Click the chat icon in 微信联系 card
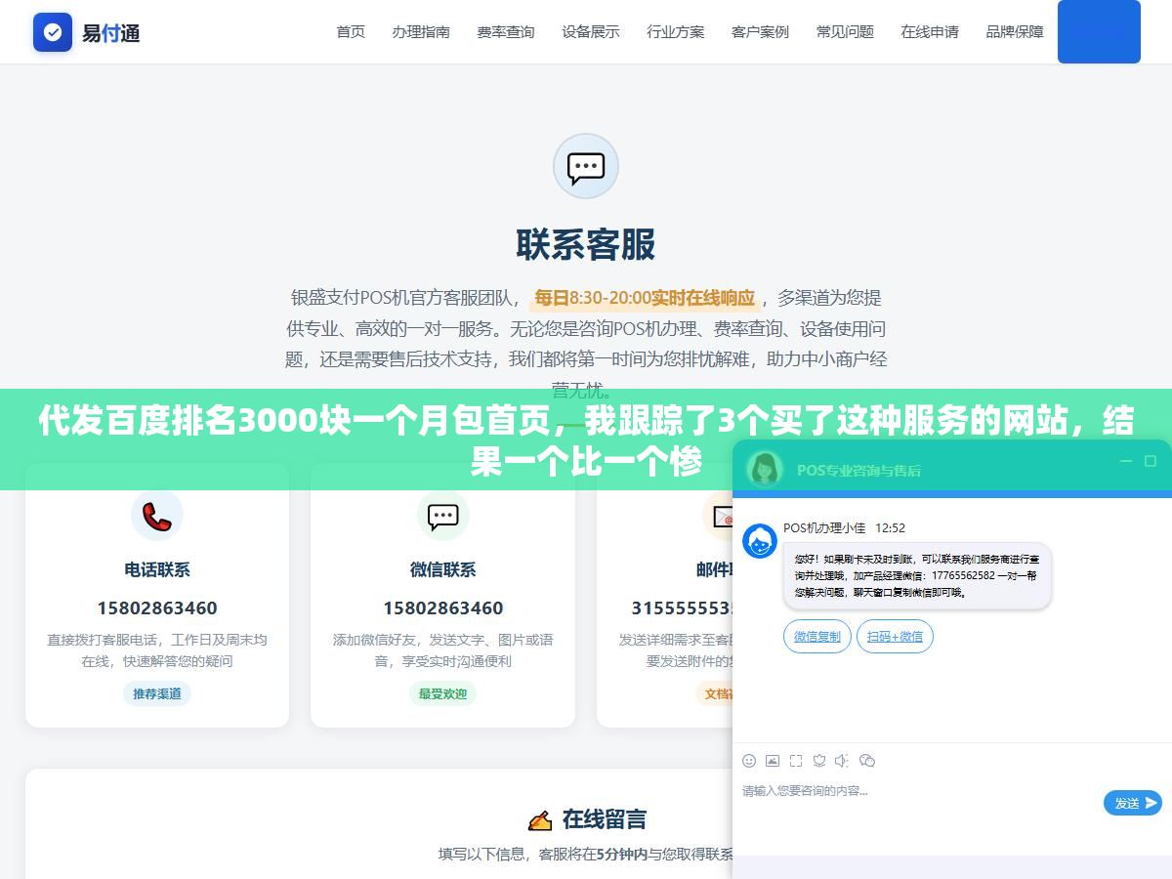The width and height of the screenshot is (1172, 879). pos(443,515)
